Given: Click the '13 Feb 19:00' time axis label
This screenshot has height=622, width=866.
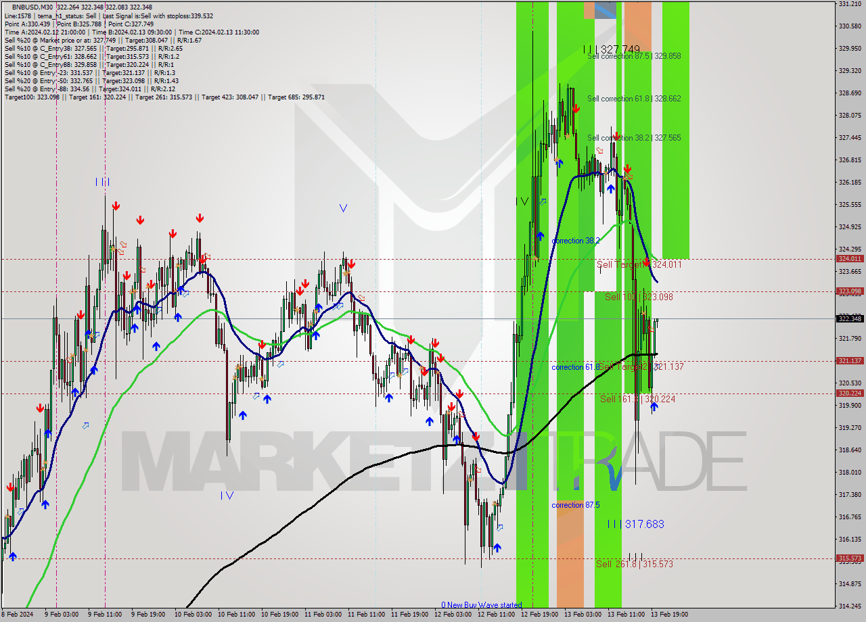Looking at the screenshot, I should click(x=669, y=615).
